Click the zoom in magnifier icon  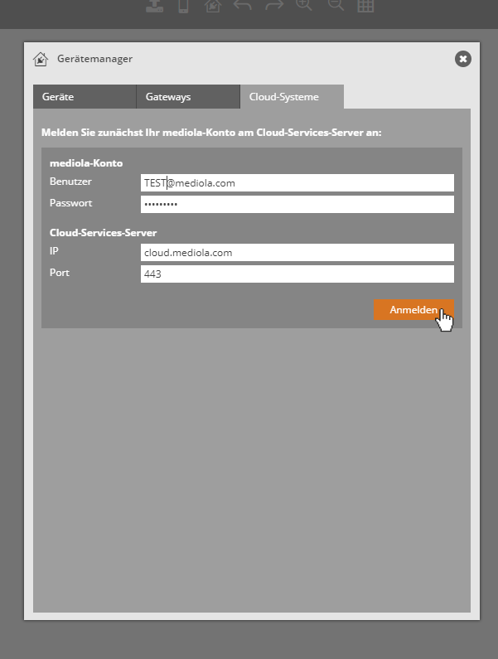coord(303,6)
